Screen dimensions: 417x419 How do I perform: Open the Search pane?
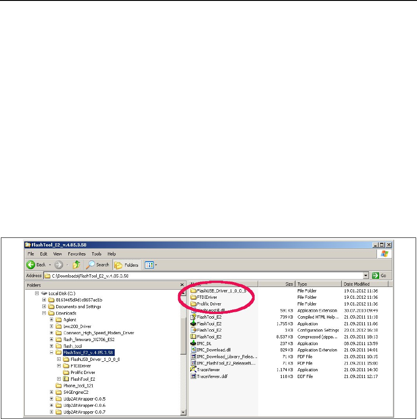point(98,265)
